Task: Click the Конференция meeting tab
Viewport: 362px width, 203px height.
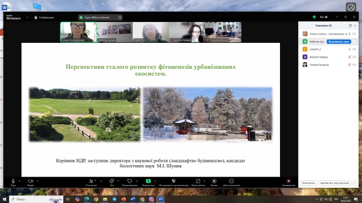Action: [x=44, y=17]
